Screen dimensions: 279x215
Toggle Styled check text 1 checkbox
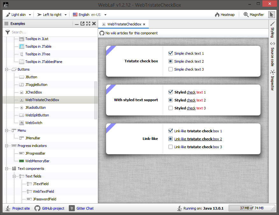pyautogui.click(x=170, y=92)
